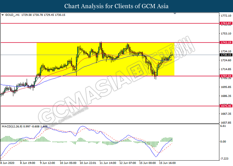
Task: Click the MACD(12,26,9) indicator label
Action: [x=12, y=126]
